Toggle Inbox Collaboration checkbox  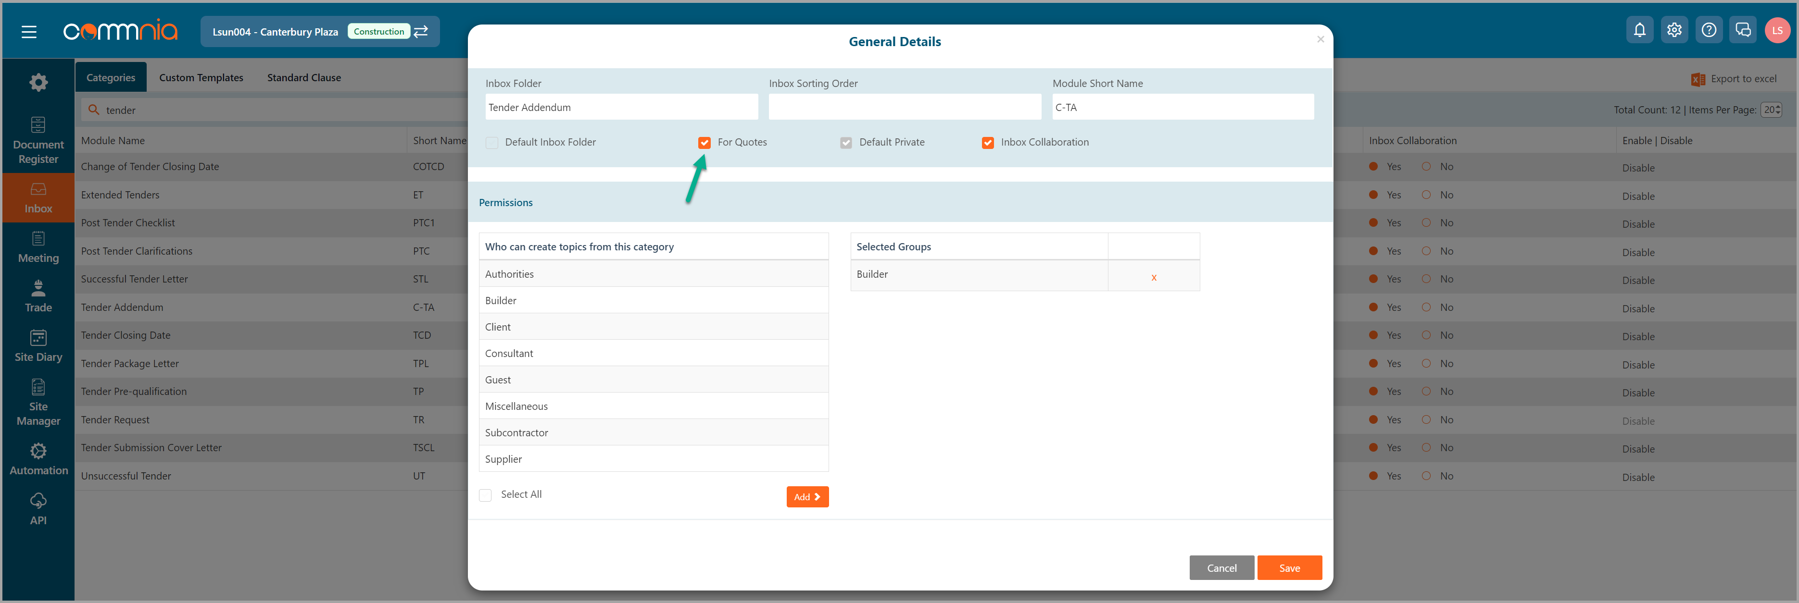point(987,142)
